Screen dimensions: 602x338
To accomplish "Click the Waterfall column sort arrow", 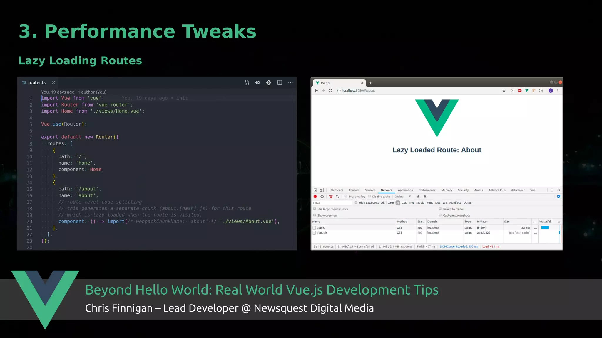I will (559, 222).
